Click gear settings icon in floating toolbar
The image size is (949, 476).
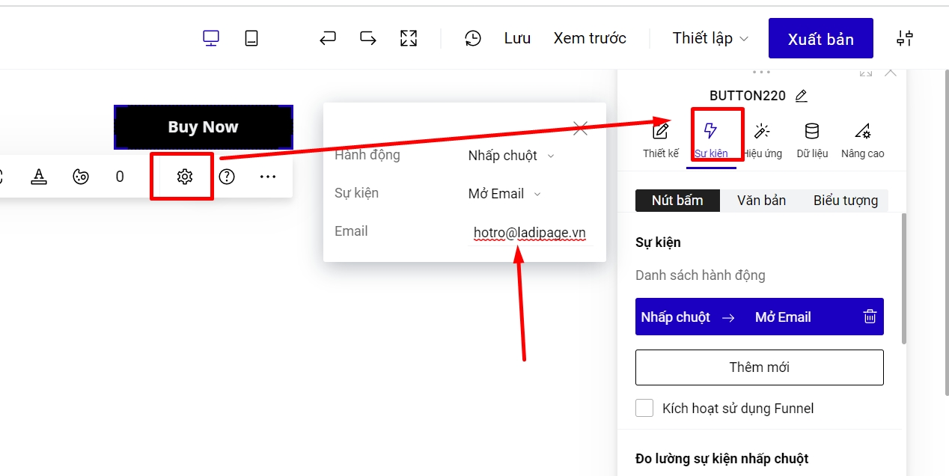(184, 177)
